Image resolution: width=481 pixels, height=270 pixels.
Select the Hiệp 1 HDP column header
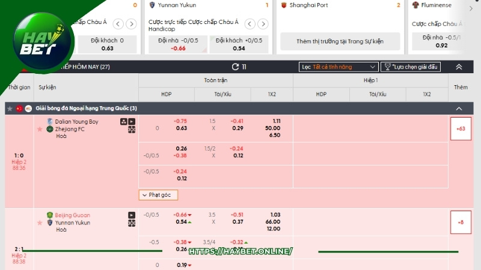pyautogui.click(x=321, y=94)
